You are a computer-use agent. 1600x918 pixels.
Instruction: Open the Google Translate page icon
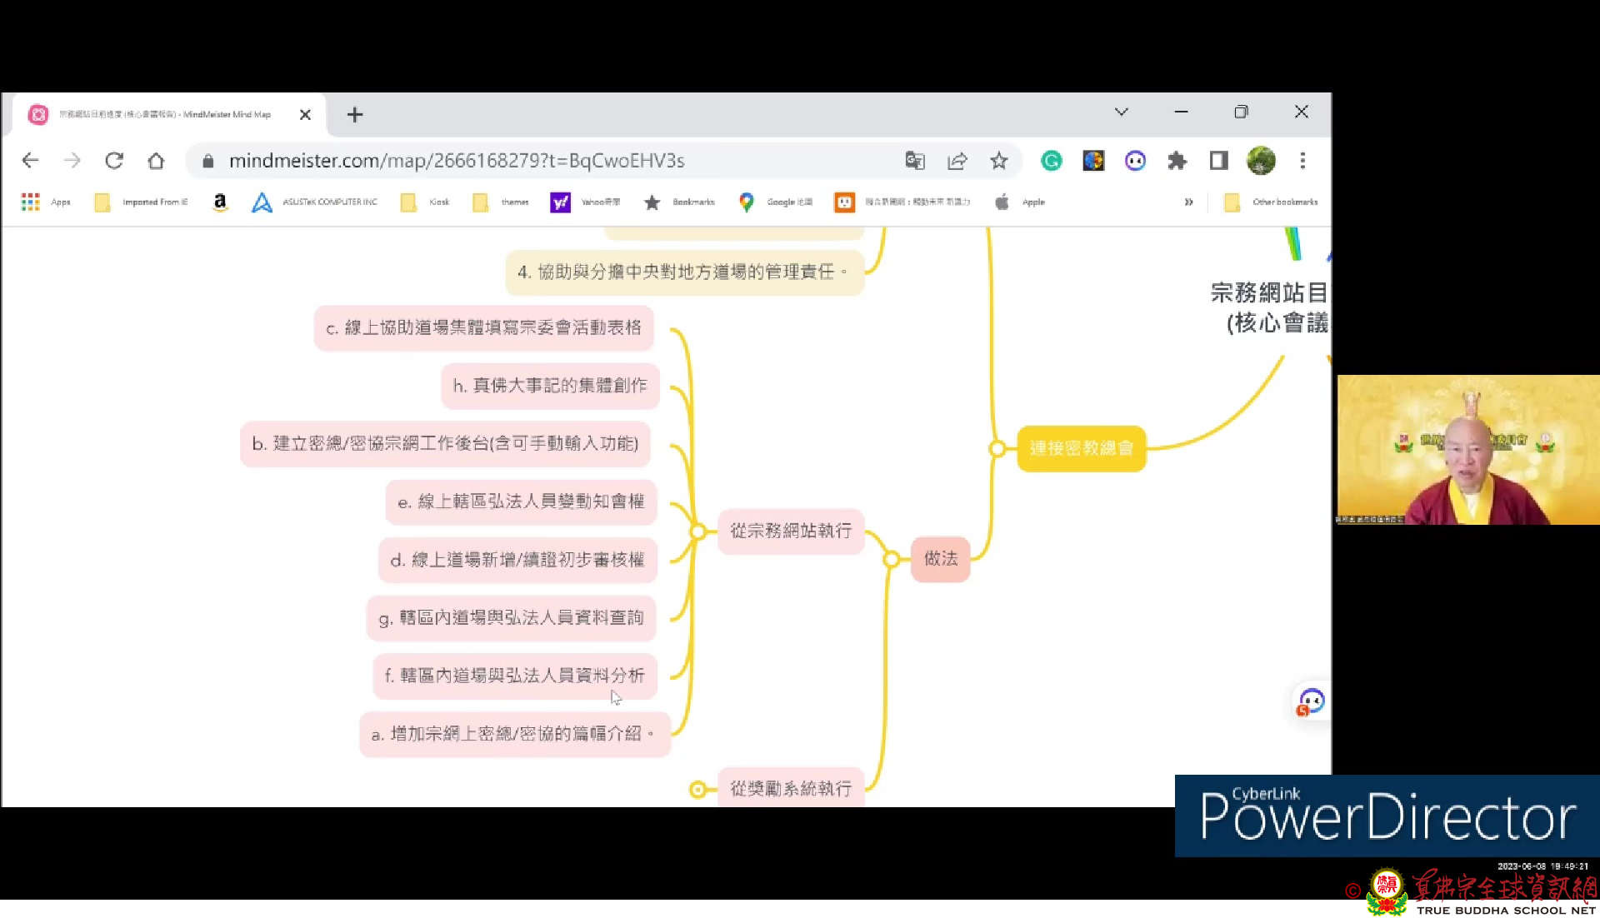[914, 161]
